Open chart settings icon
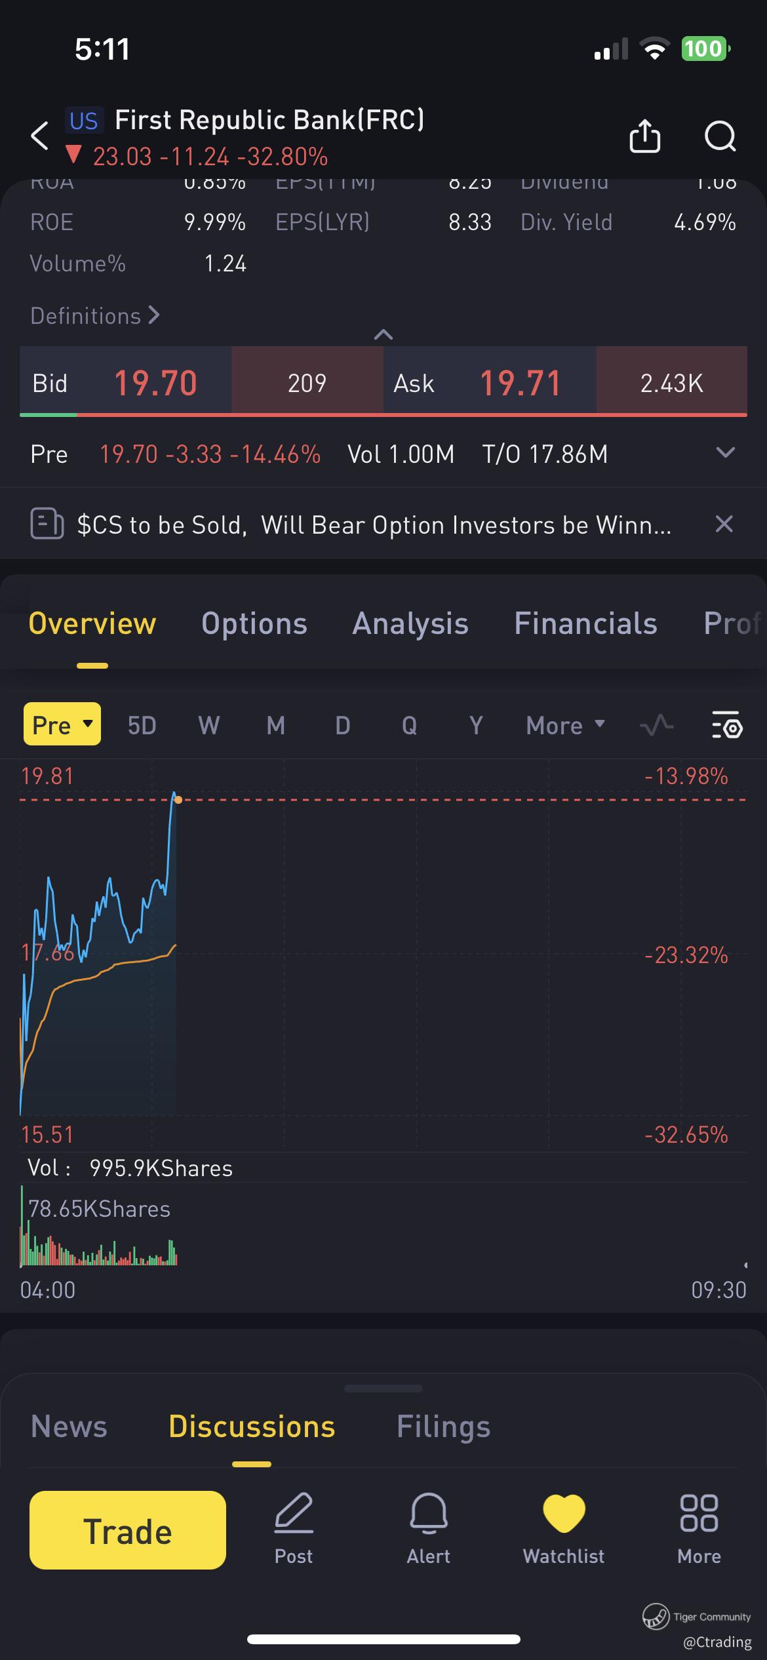Viewport: 767px width, 1660px height. click(726, 724)
